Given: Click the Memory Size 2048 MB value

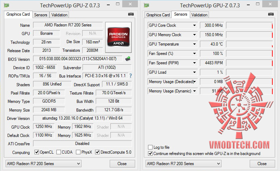Looking at the screenshot, I should 49,110.
